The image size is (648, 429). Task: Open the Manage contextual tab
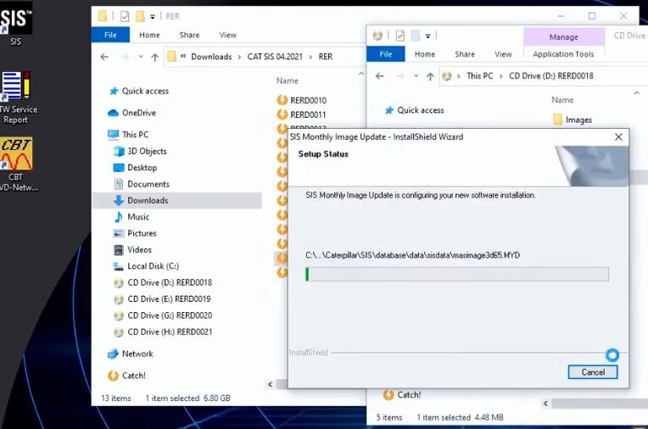point(564,36)
